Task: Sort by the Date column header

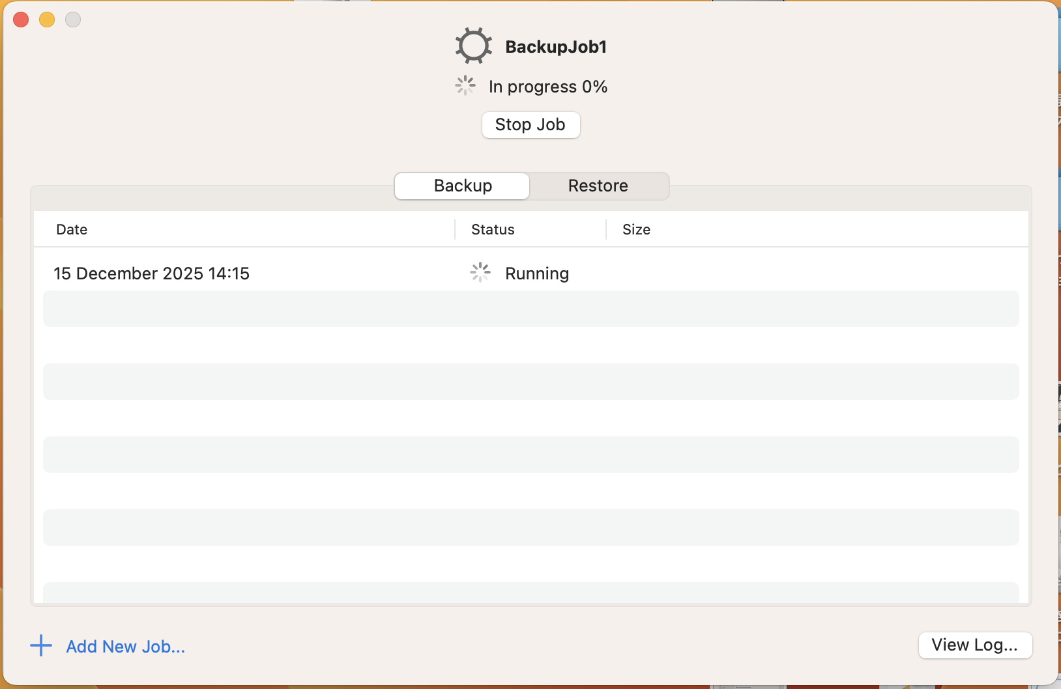Action: click(72, 229)
